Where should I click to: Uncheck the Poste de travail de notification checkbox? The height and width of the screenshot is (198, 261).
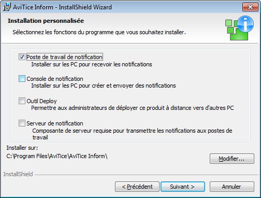click(x=22, y=57)
